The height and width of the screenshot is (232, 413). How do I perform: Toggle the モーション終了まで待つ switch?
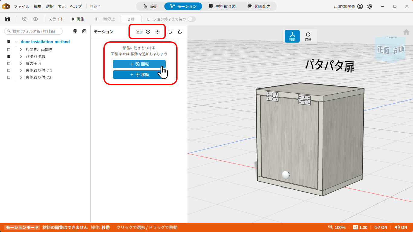191,19
